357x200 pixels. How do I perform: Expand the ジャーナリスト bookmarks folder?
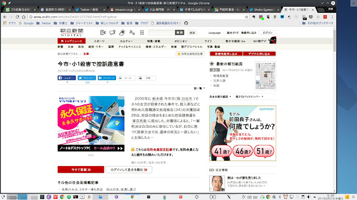click(81, 23)
